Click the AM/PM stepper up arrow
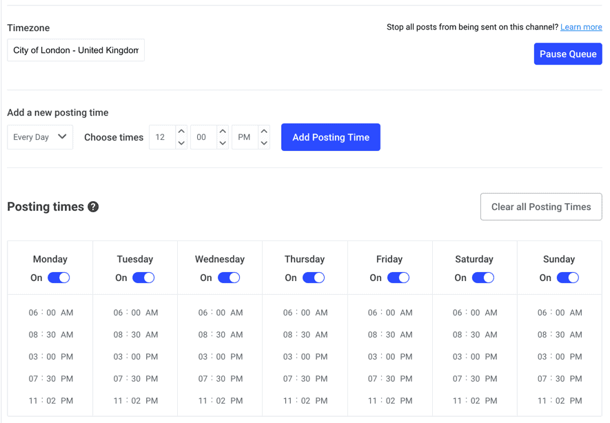 pos(264,132)
